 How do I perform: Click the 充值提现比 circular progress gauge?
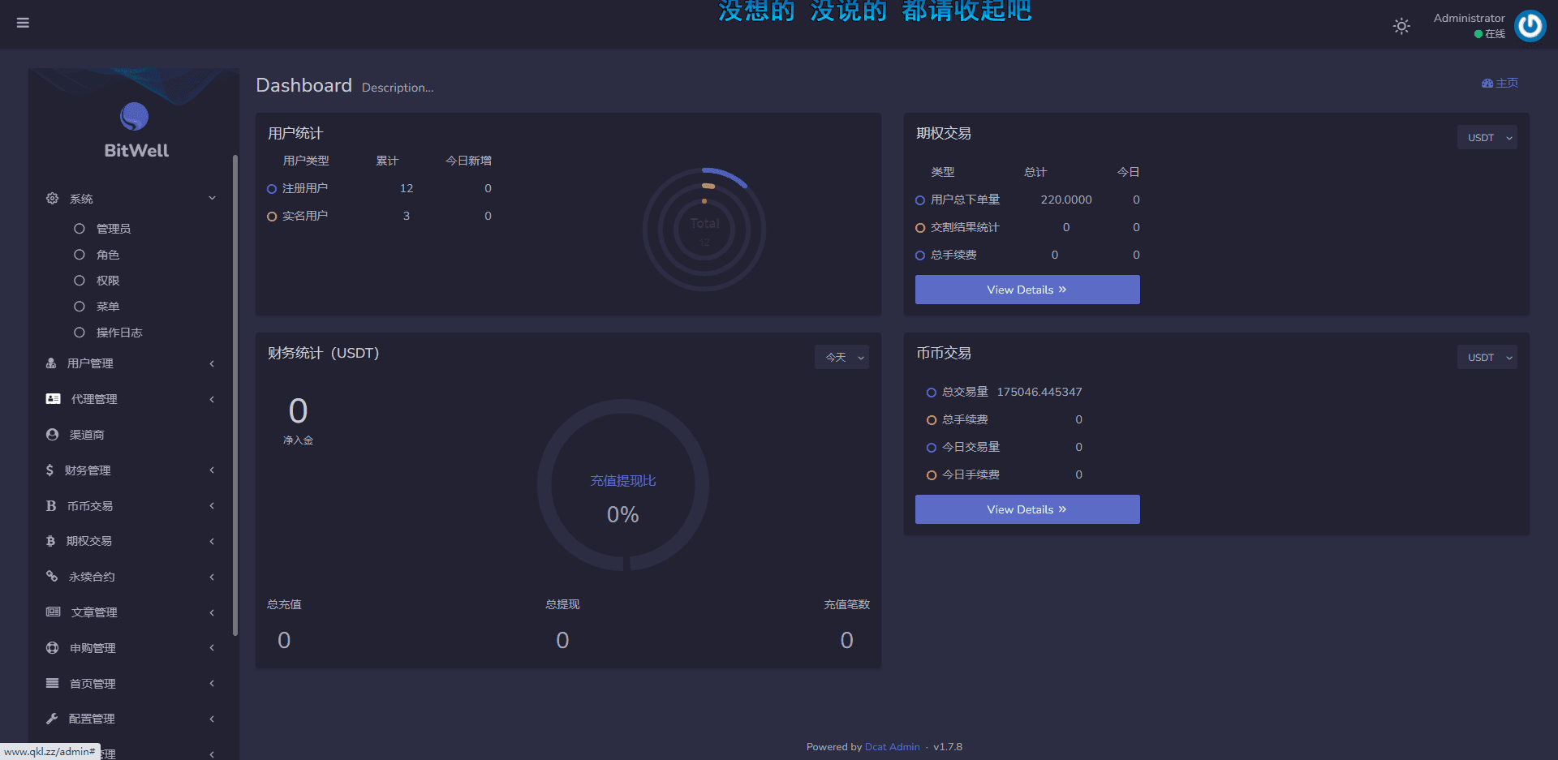622,485
